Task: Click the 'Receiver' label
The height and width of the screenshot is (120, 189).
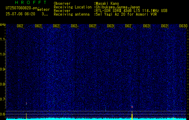Action: coord(62,11)
